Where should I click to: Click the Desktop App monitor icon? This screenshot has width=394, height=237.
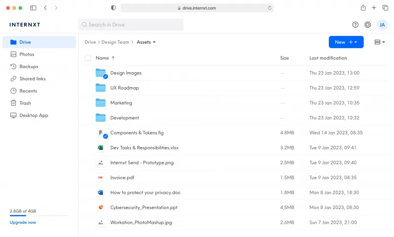click(x=13, y=116)
